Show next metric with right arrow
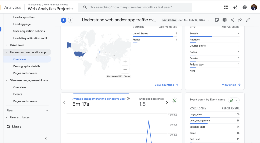 pyautogui.click(x=167, y=103)
